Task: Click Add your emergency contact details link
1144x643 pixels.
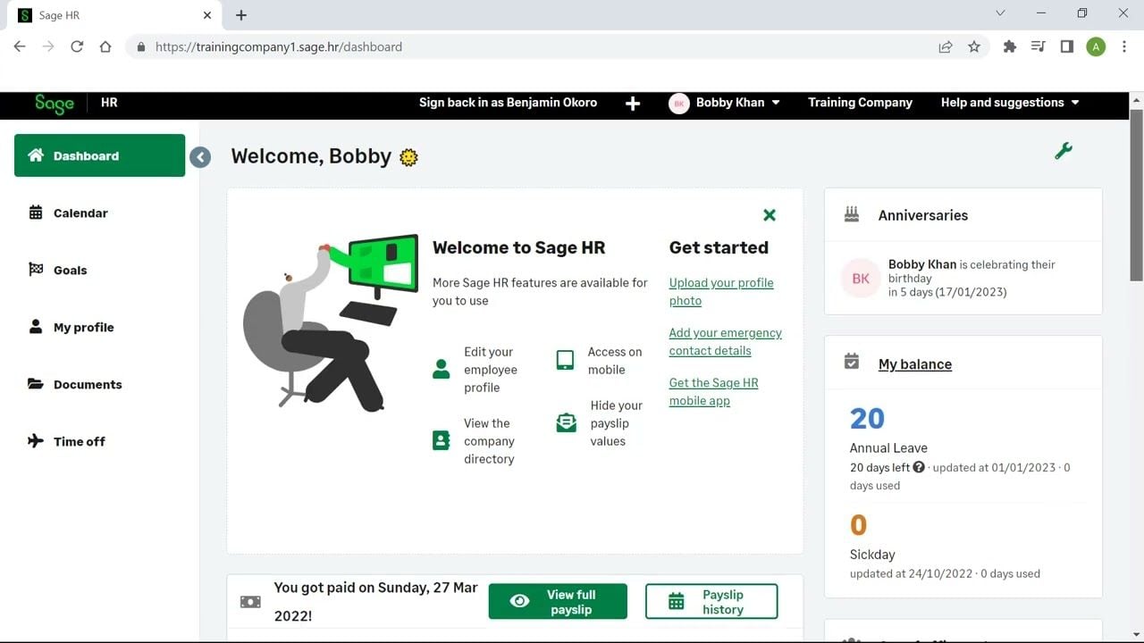Action: coord(725,341)
